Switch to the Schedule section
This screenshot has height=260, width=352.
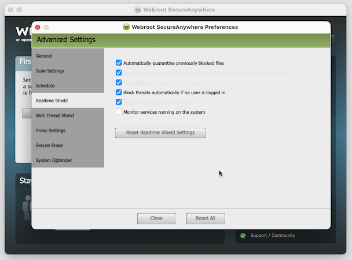pyautogui.click(x=68, y=86)
